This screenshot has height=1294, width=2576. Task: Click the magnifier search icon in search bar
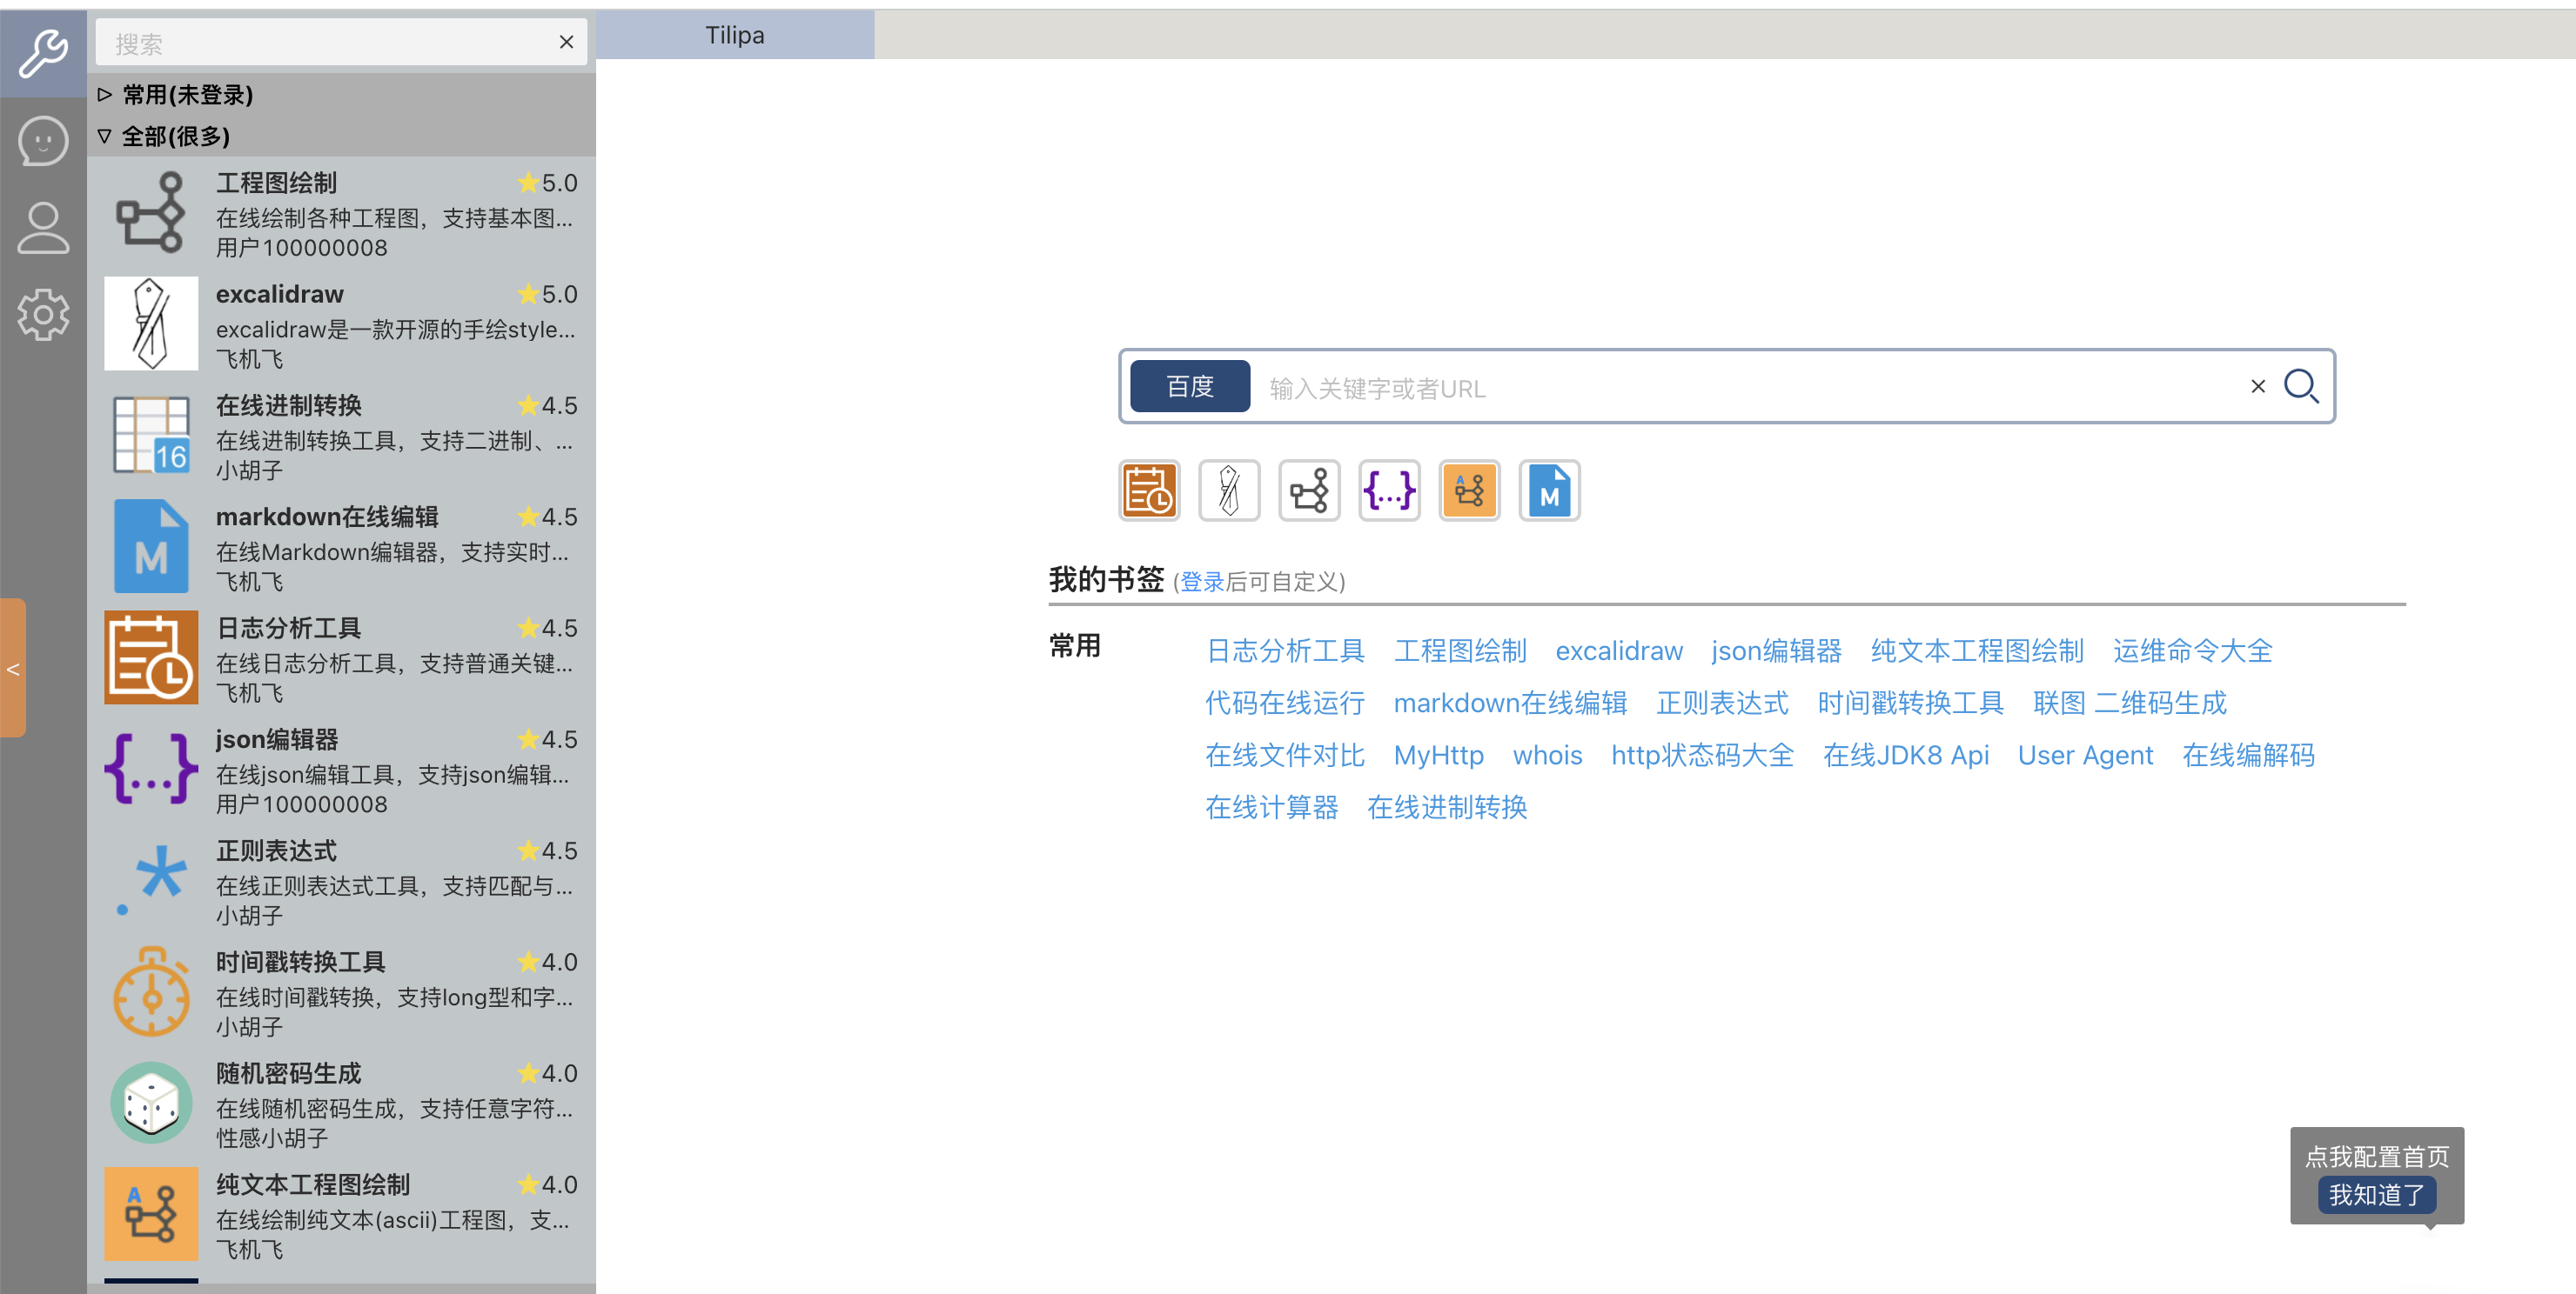2301,387
